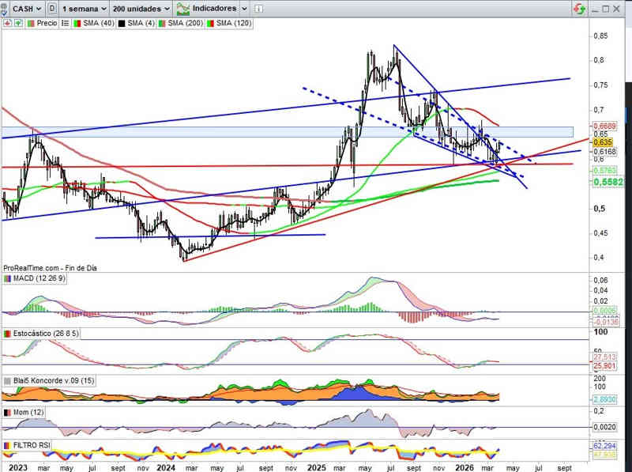Viewport: 632px width, 472px height.
Task: Expand the 1 semana timeframe dropdown
Action: 83,9
